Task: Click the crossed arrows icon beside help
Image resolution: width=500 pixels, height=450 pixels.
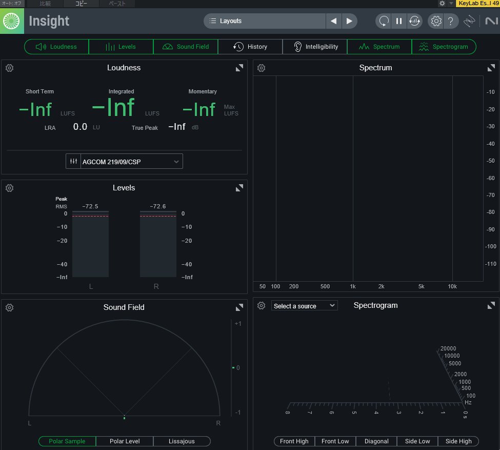Action: click(x=469, y=21)
